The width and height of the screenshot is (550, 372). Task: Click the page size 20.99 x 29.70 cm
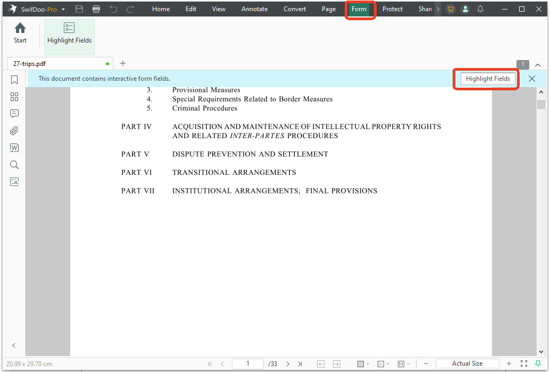29,364
